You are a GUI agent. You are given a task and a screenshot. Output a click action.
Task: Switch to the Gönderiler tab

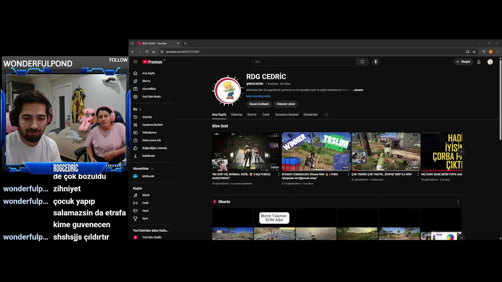[311, 115]
